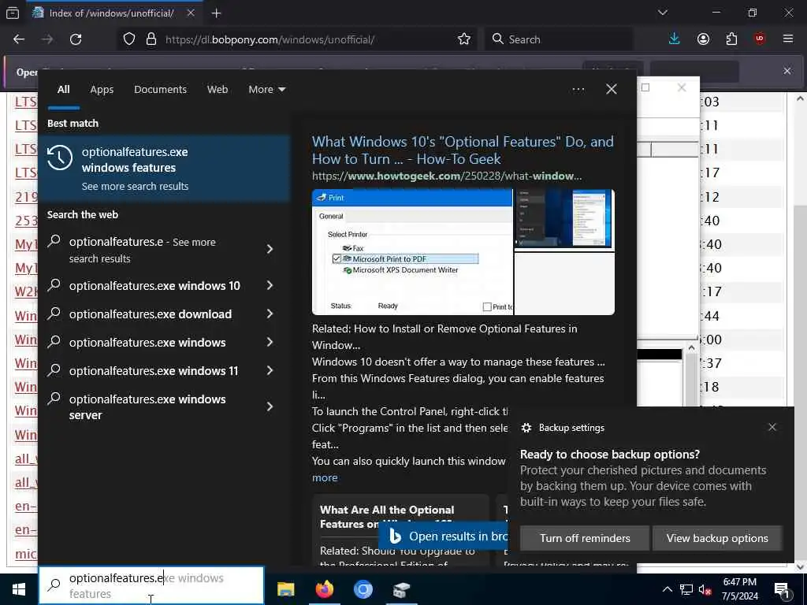
Task: Open the extensions puzzle icon
Action: coord(731,39)
